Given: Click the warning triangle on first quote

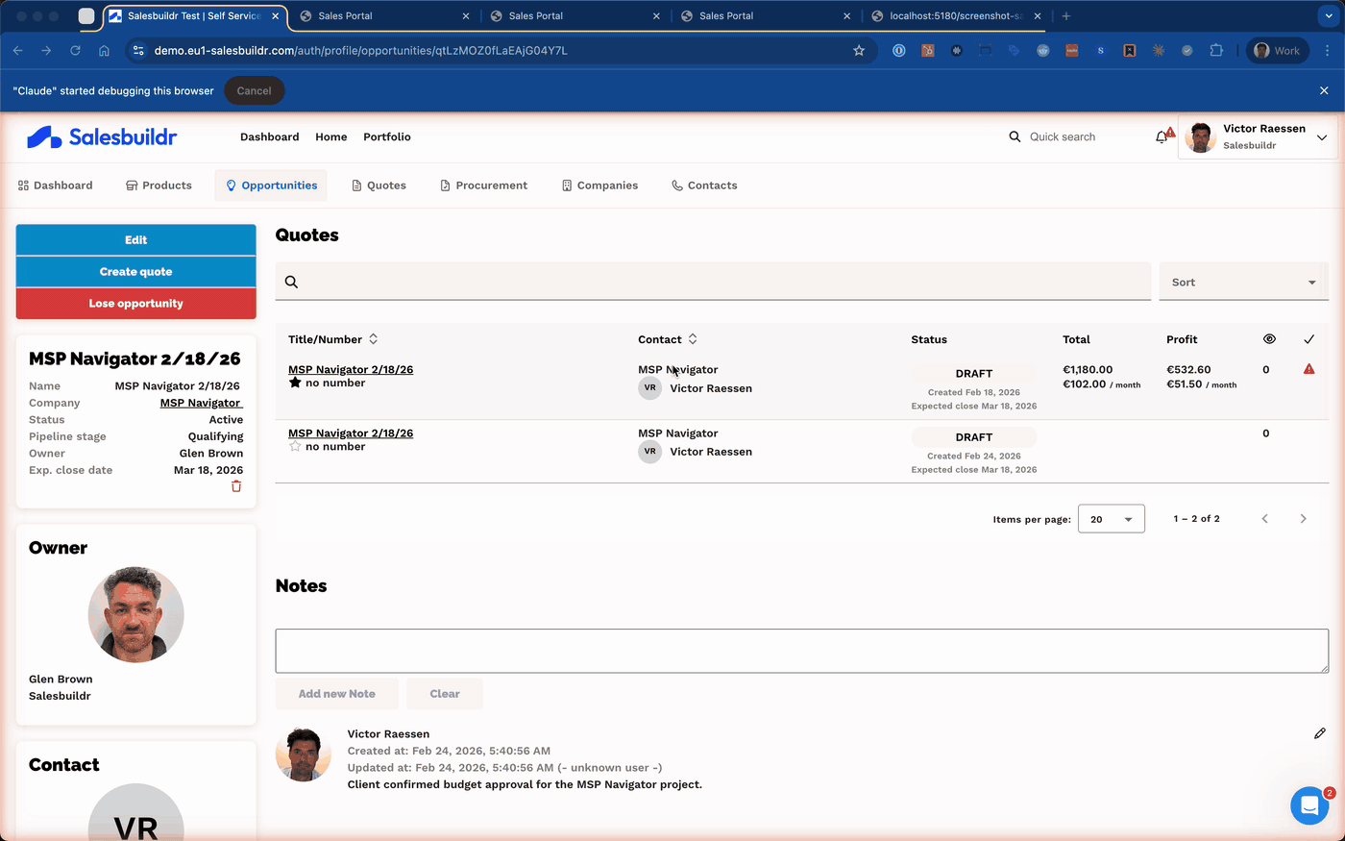Looking at the screenshot, I should [x=1308, y=369].
